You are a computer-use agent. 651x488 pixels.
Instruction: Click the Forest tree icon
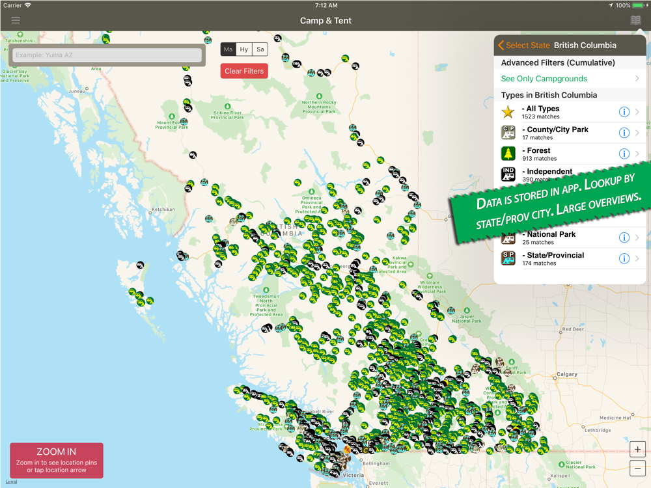point(508,154)
